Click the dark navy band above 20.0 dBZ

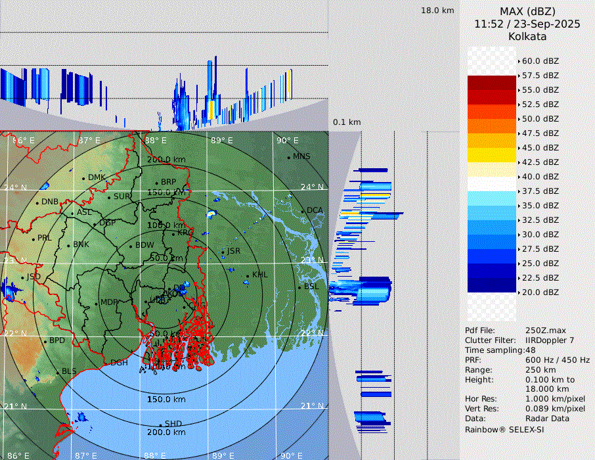pyautogui.click(x=491, y=285)
